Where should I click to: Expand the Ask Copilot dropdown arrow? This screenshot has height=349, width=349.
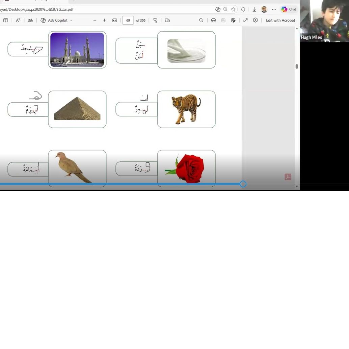coord(71,21)
